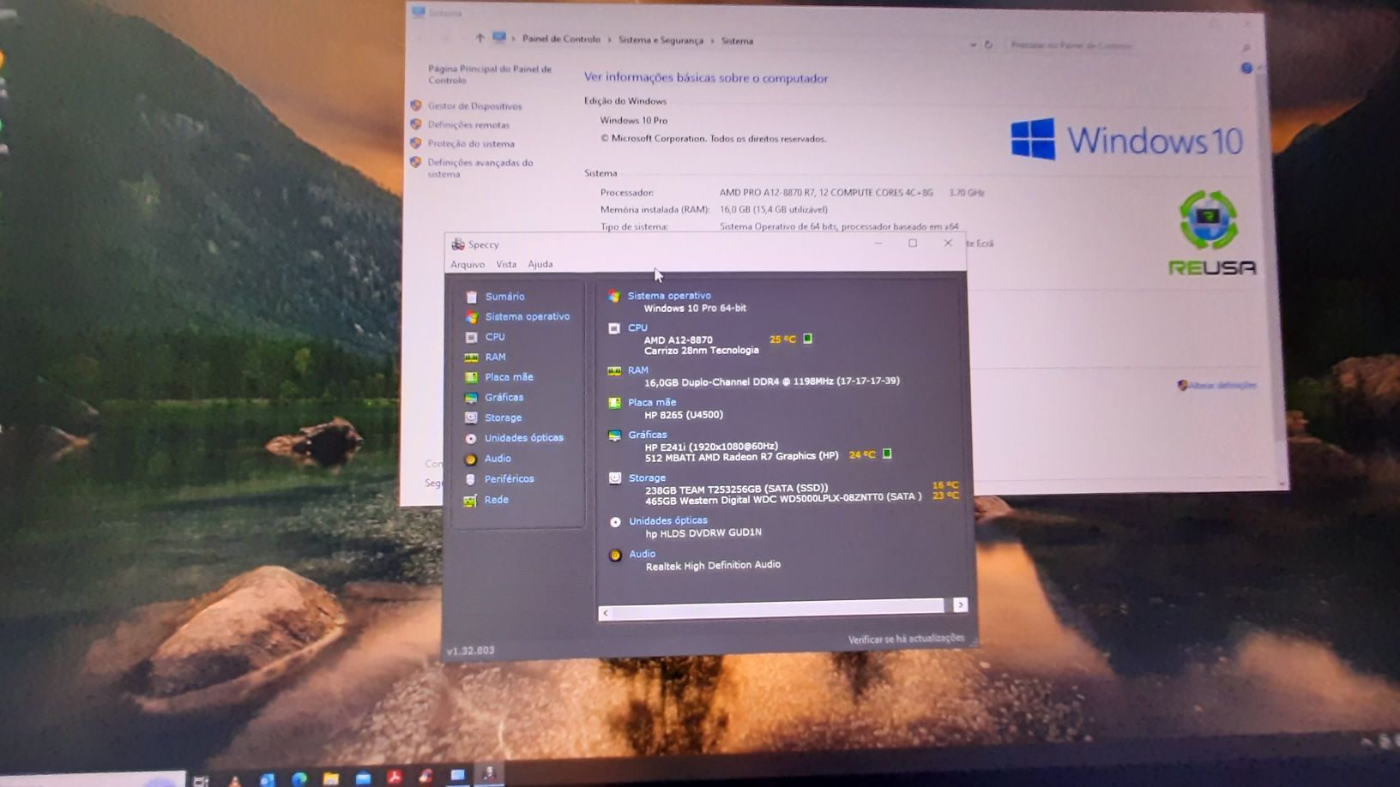This screenshot has width=1400, height=787.
Task: Open File Explorer from the taskbar
Action: [331, 778]
